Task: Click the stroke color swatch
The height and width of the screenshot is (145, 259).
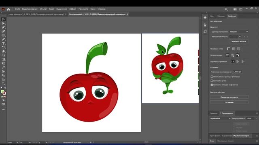Action: pos(4,93)
